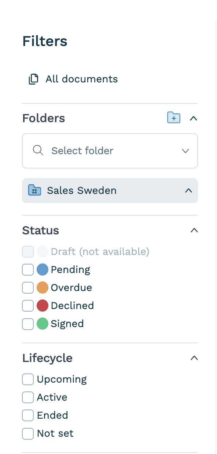Click the new folder icon beside Folders
This screenshot has width=217, height=454.
click(x=174, y=118)
